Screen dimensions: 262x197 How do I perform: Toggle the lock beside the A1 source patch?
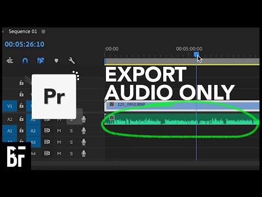point(21,130)
